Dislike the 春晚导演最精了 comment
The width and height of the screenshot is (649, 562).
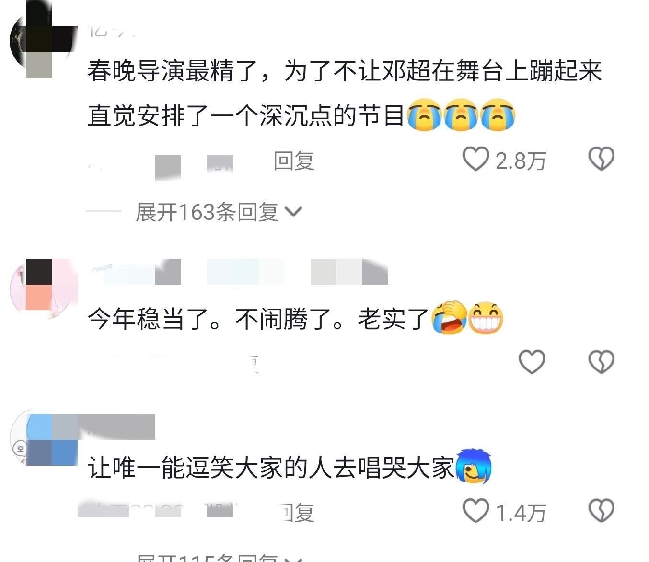(601, 159)
